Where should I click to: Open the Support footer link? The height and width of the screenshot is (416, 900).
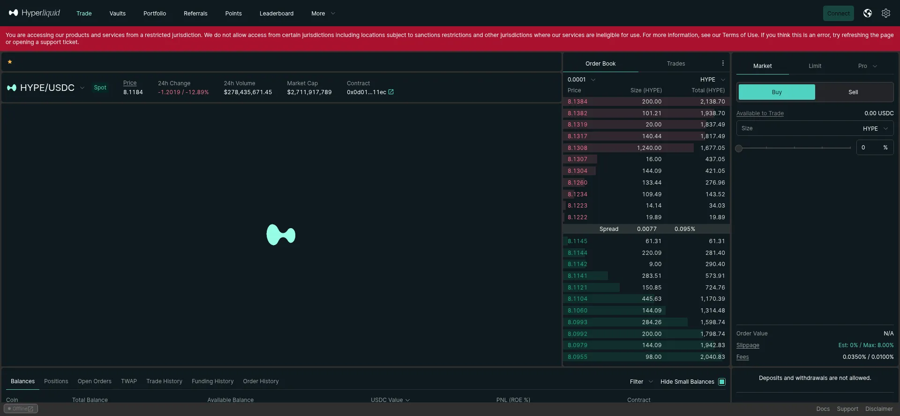pos(847,409)
